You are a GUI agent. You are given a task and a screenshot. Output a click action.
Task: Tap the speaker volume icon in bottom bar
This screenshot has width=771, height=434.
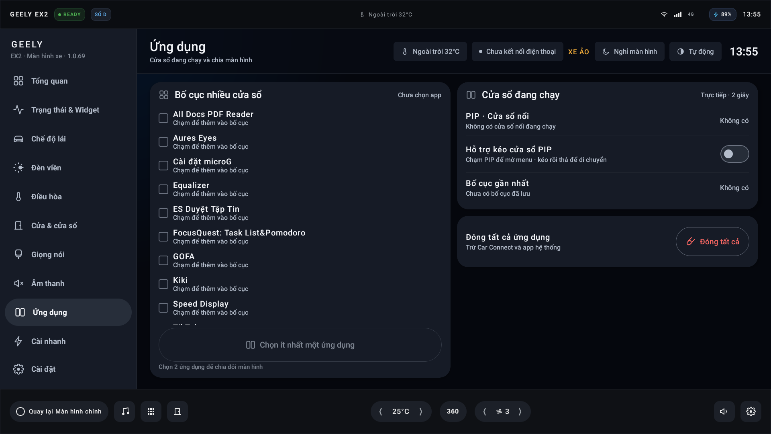724,411
